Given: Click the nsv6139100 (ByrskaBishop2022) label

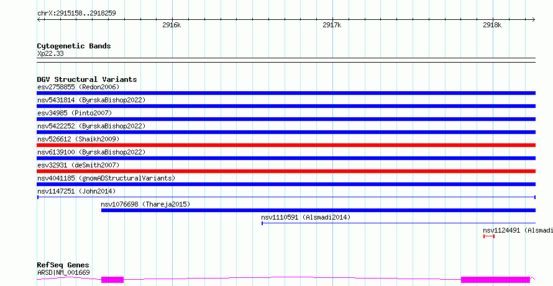Looking at the screenshot, I should point(91,152).
